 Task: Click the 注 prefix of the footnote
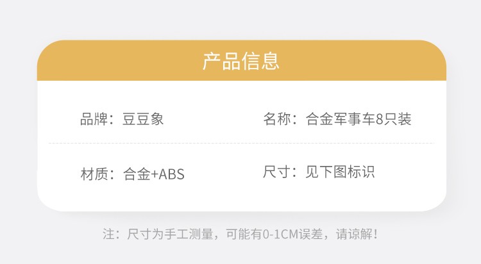[108, 234]
